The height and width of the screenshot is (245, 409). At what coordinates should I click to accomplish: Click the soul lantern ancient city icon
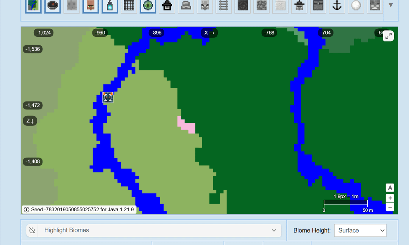[110, 5]
